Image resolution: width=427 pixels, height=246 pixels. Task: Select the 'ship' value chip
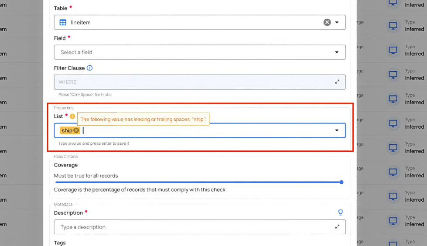click(67, 130)
